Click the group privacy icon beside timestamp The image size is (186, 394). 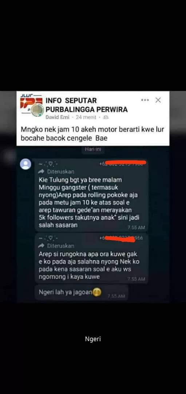pyautogui.click(x=105, y=117)
